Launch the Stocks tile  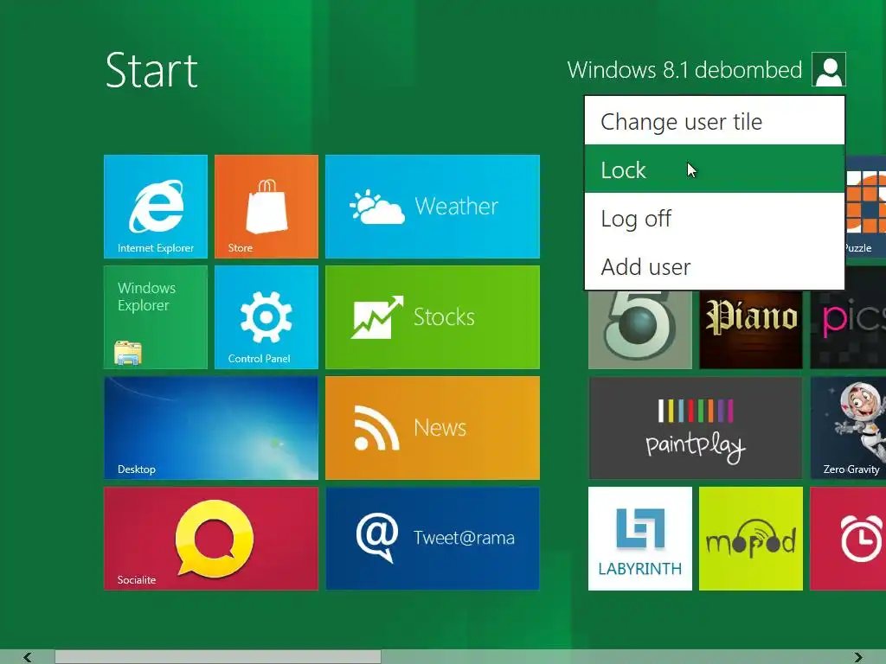pos(433,317)
